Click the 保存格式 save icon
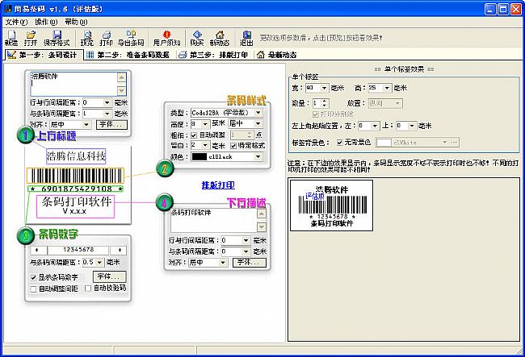 pos(57,38)
